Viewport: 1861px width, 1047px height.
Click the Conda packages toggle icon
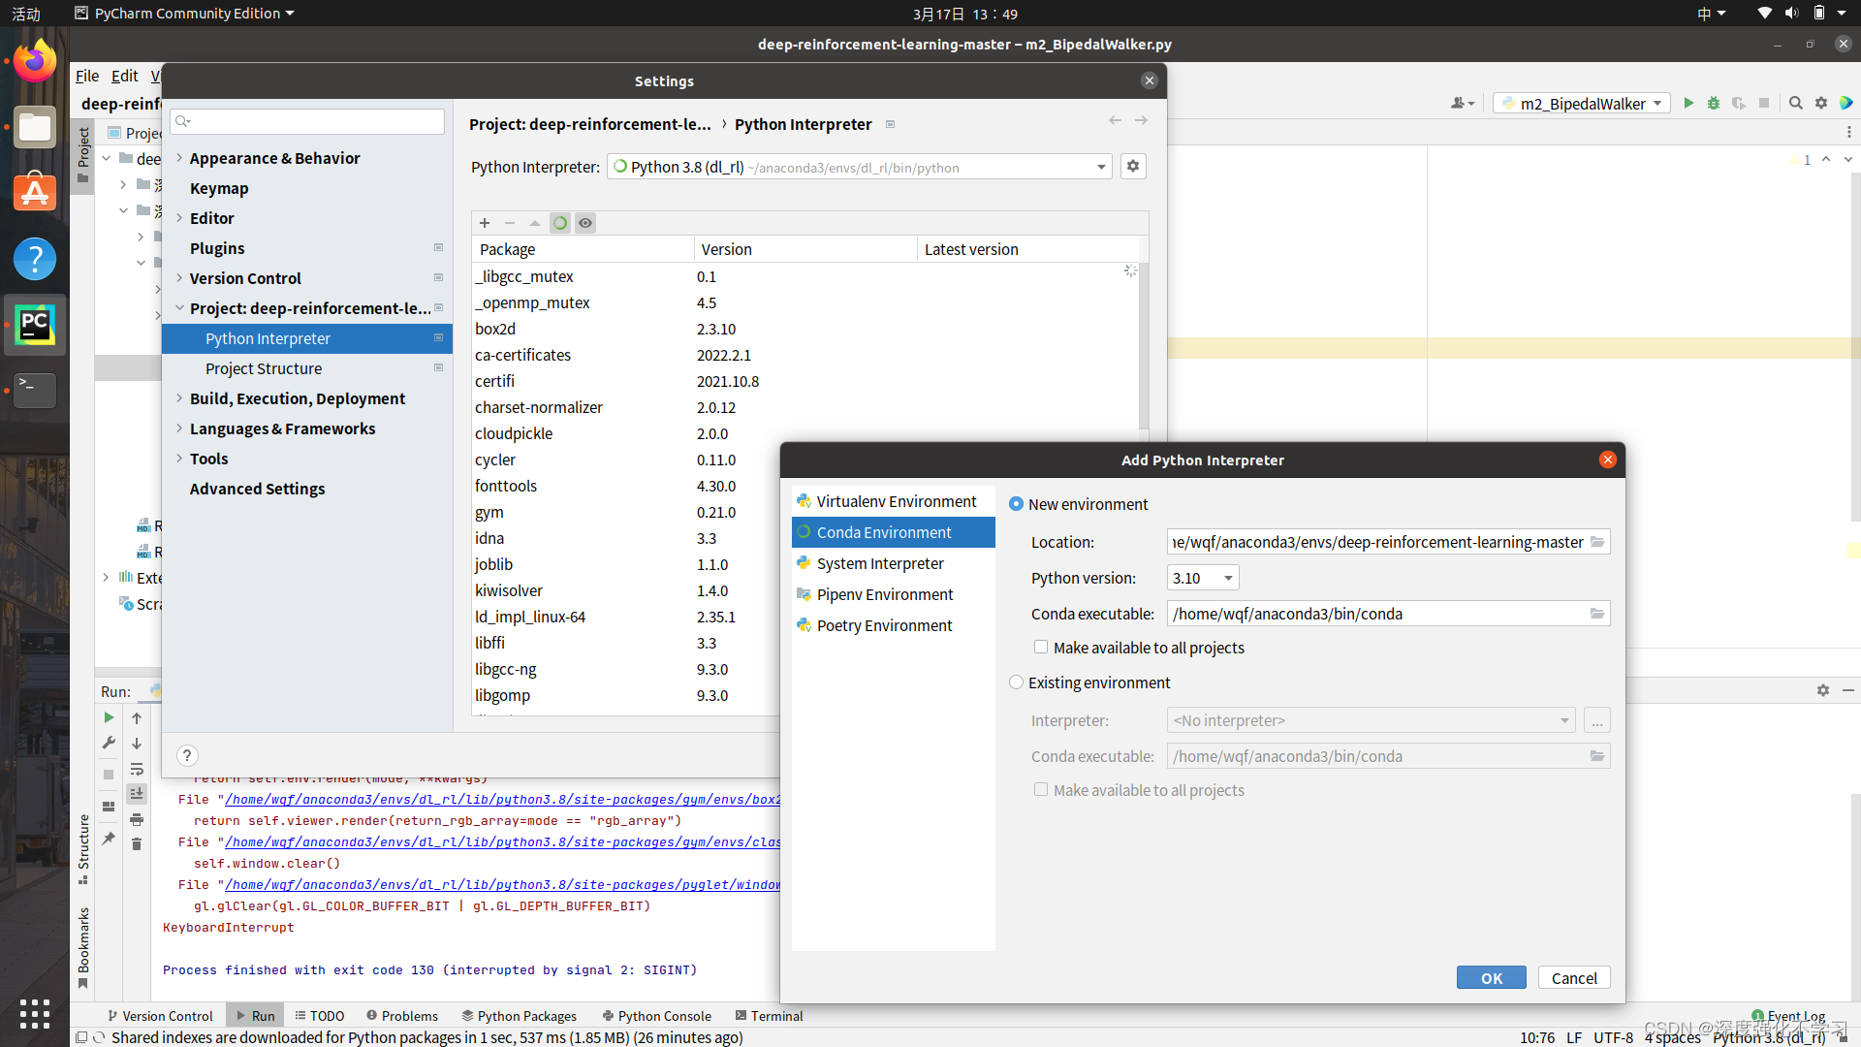pos(560,223)
